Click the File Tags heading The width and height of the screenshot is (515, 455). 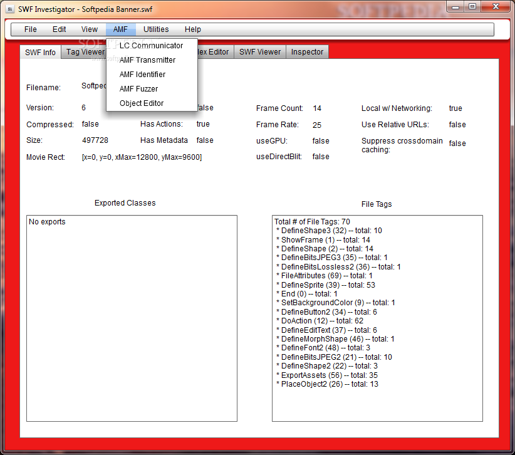377,204
